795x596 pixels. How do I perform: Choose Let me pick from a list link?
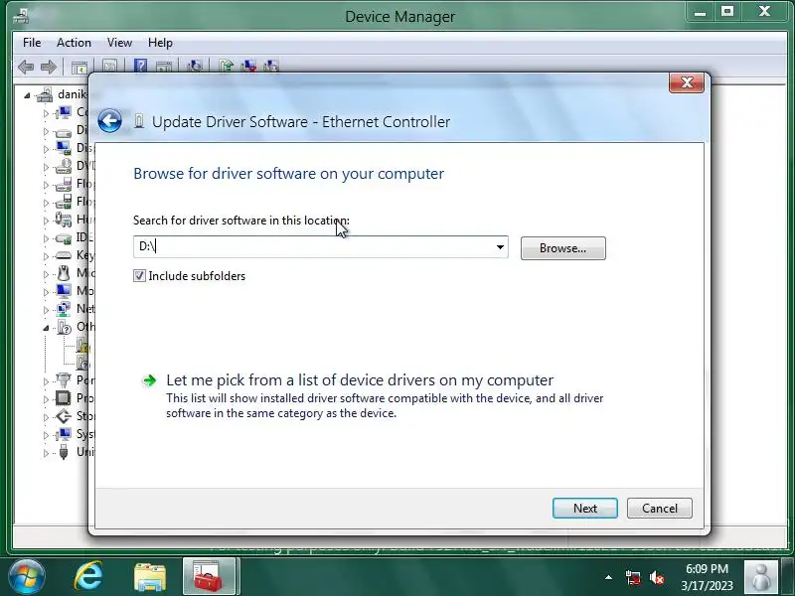coord(360,380)
